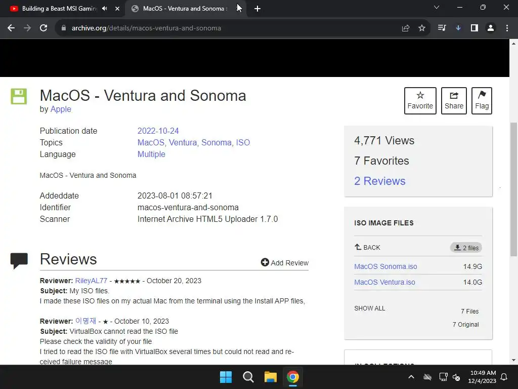Download MacOS Ventura.iso file

384,283
